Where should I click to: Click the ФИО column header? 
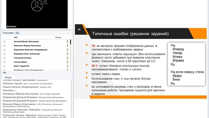pos(16,37)
